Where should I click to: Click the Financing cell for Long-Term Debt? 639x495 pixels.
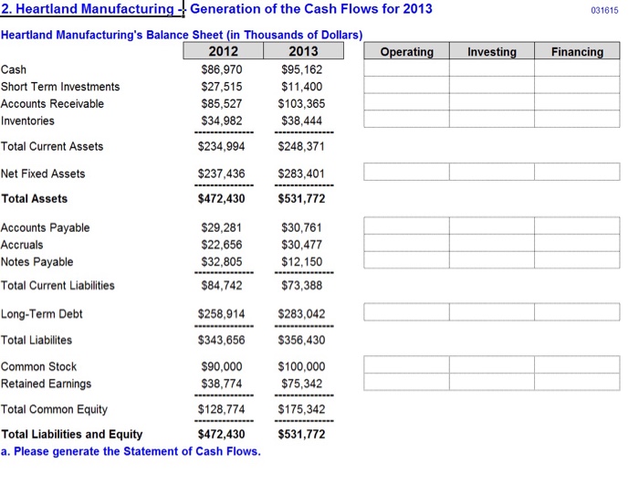pos(577,312)
